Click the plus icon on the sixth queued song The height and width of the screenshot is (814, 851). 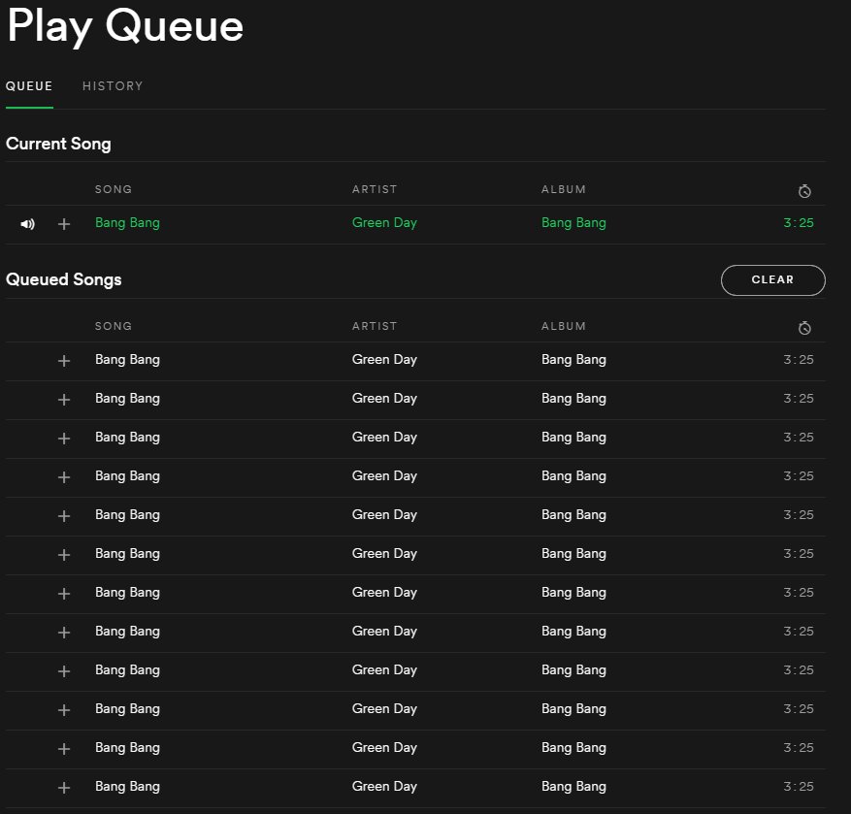pyautogui.click(x=64, y=555)
